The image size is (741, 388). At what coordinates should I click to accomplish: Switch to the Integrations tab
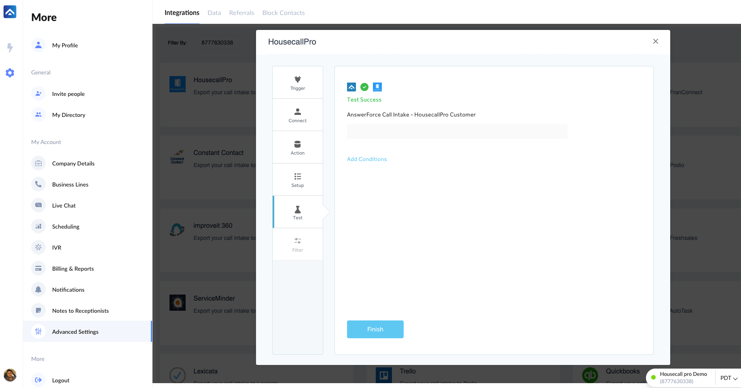click(x=182, y=13)
